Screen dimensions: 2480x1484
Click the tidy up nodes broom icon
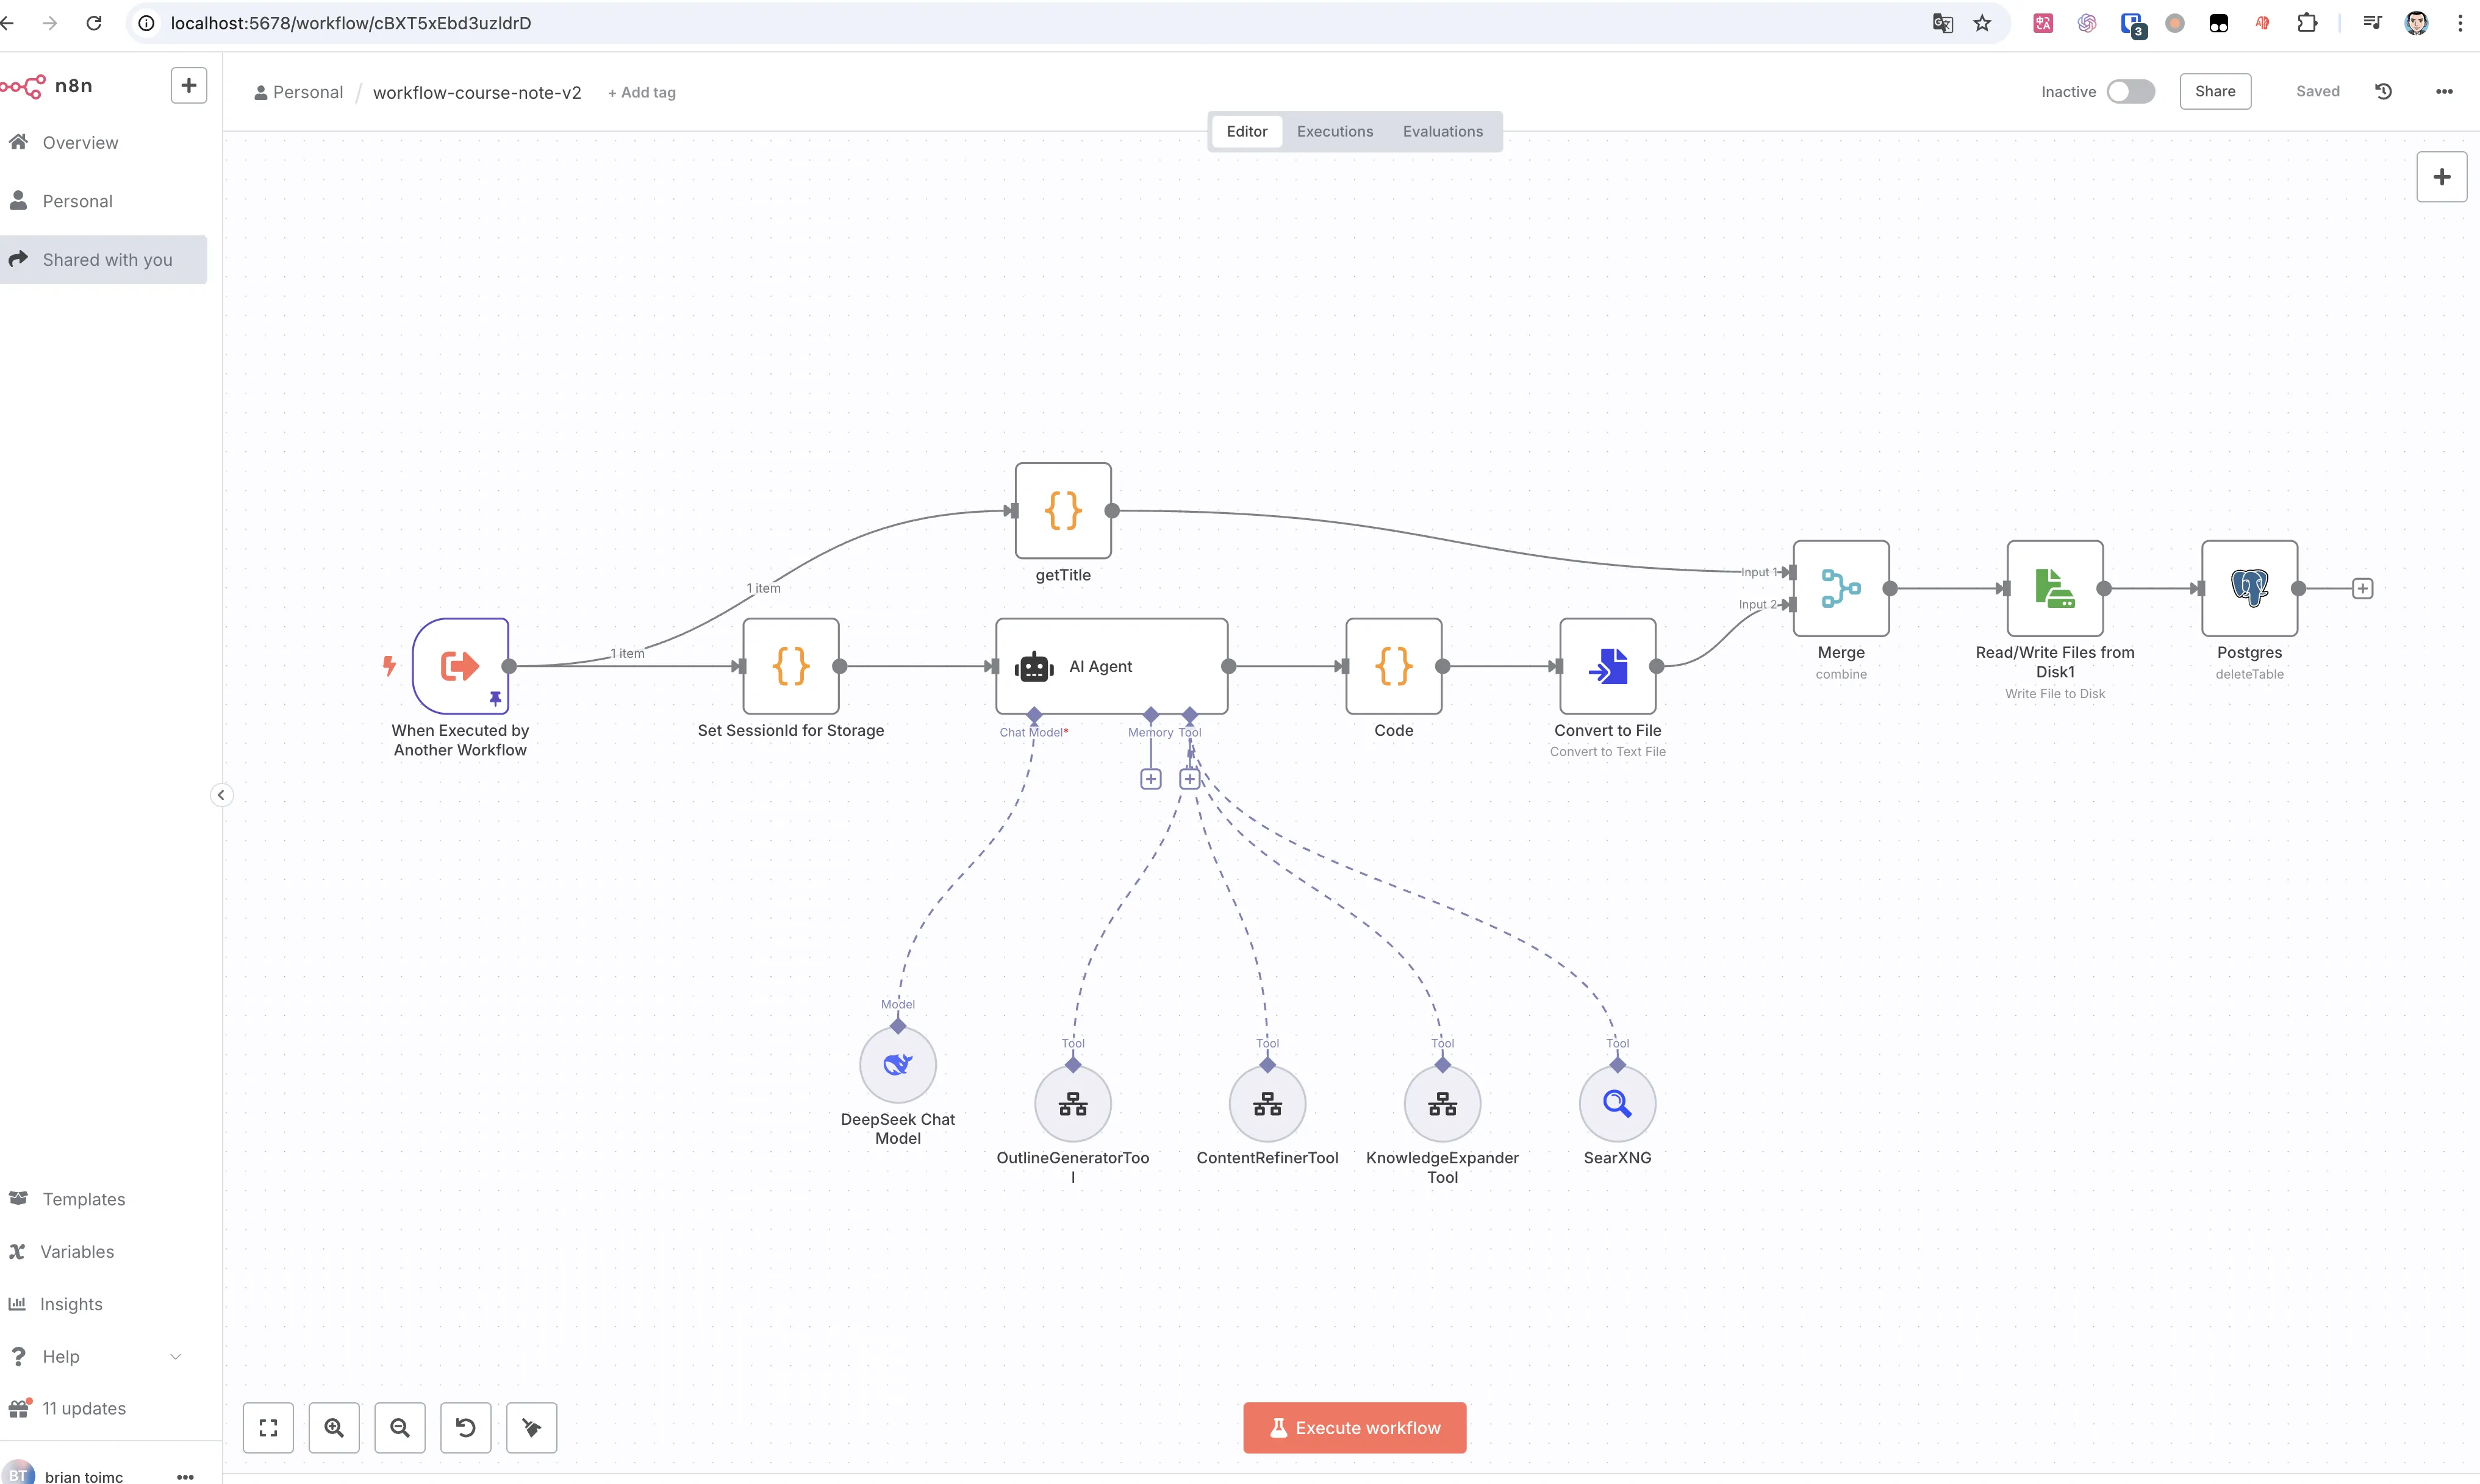(x=531, y=1427)
